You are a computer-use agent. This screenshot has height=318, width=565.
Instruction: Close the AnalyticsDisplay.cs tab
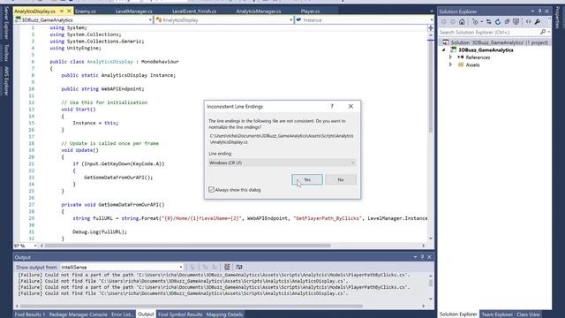coord(69,11)
